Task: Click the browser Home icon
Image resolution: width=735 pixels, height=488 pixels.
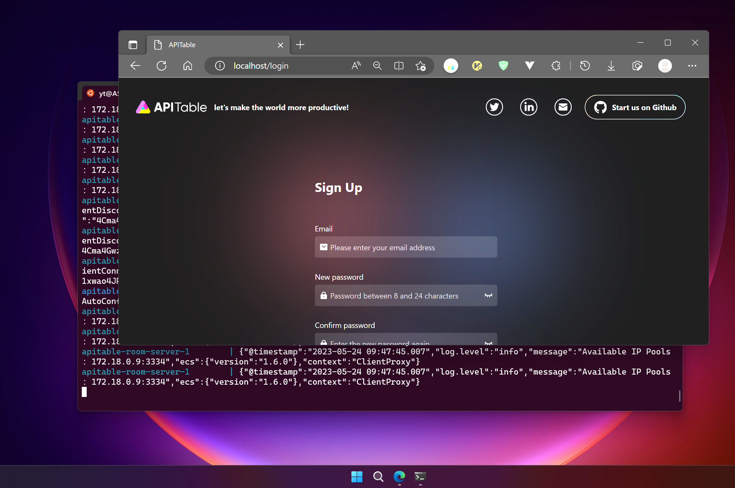Action: click(x=188, y=66)
